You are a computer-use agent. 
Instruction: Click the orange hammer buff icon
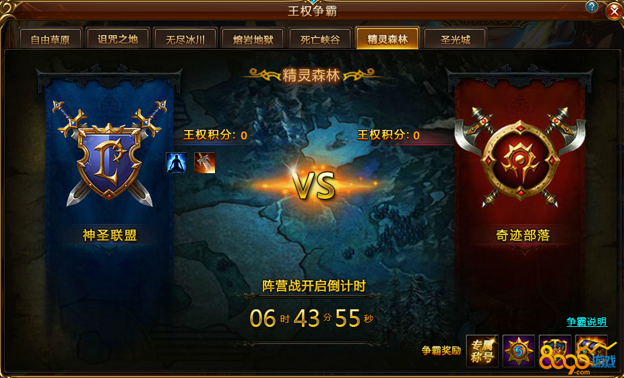[x=205, y=163]
